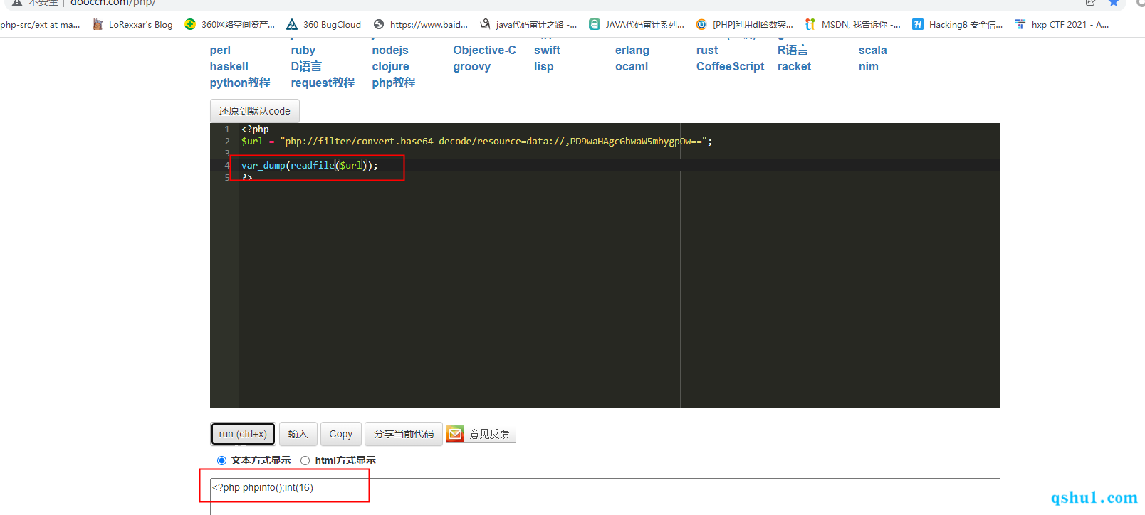Select the perl language link
The image size is (1145, 515).
220,51
